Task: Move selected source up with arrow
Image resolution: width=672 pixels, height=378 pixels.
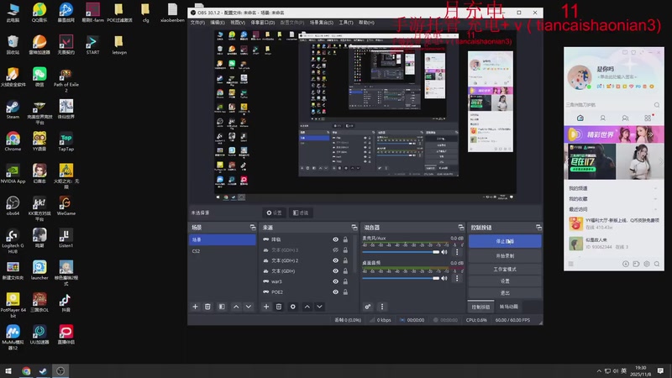Action: (307, 307)
